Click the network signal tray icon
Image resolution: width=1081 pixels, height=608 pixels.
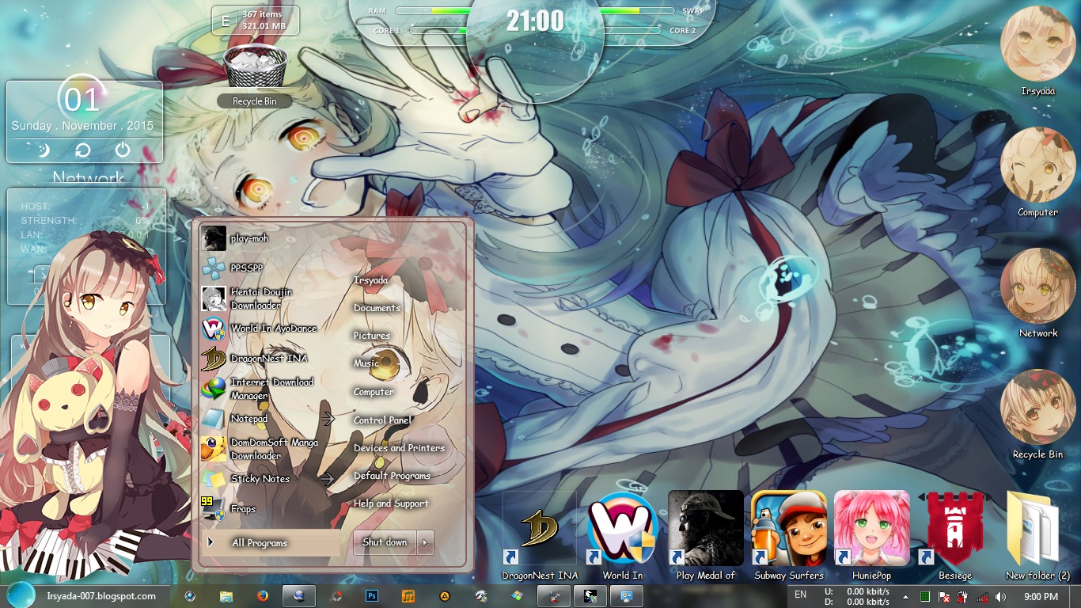pyautogui.click(x=982, y=596)
